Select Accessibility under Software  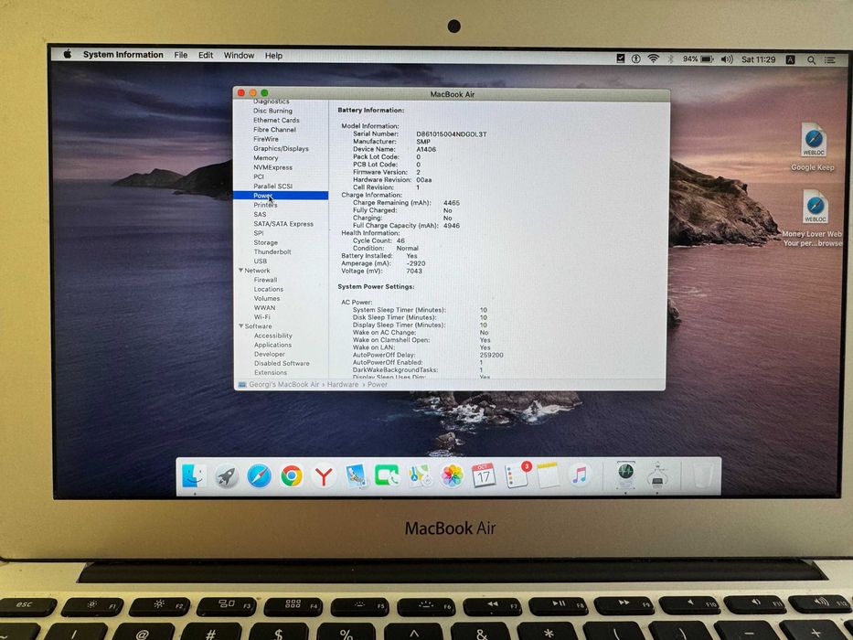pyautogui.click(x=273, y=336)
